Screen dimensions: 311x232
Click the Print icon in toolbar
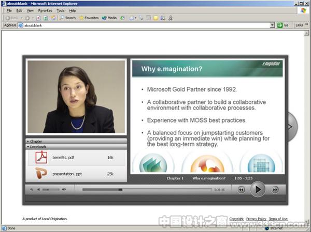tap(141, 18)
